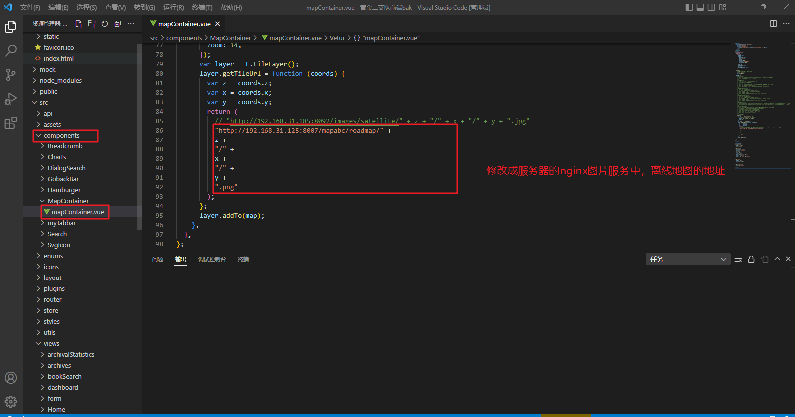Click the New File icon in explorer header

[x=79, y=24]
